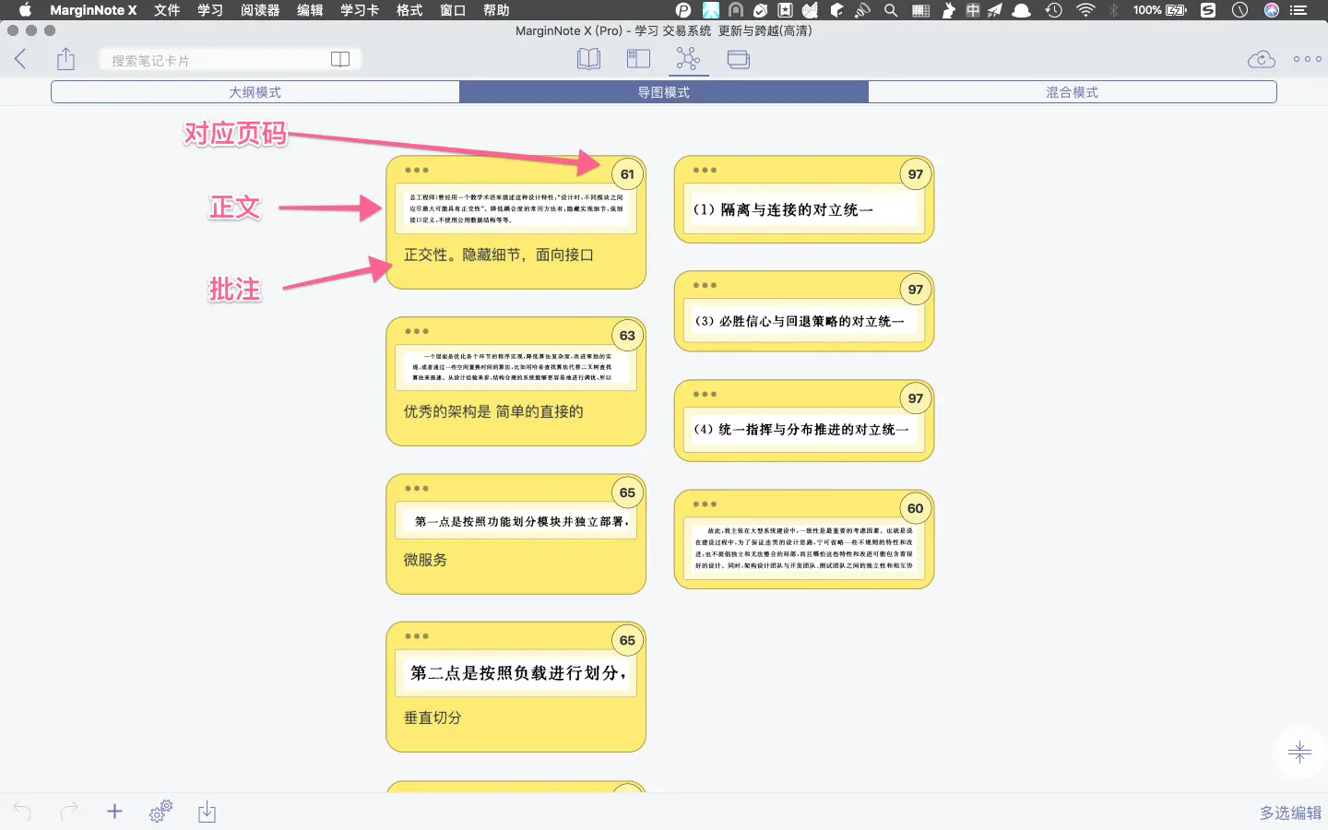Toggle the book icon in search field
Screen dimensions: 1328x830
point(340,60)
